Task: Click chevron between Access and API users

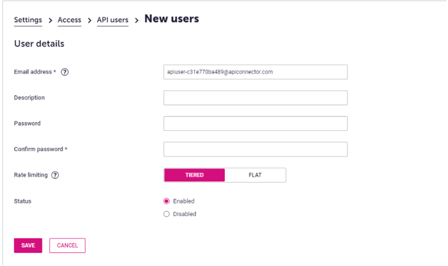Action: [90, 20]
